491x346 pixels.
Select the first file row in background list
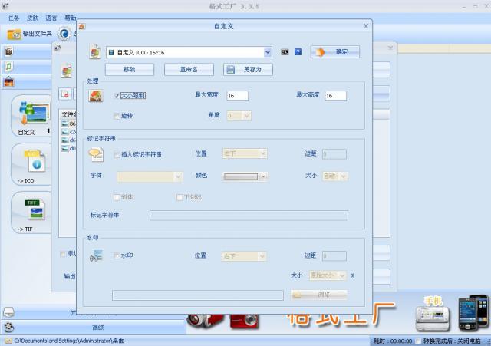coord(68,124)
